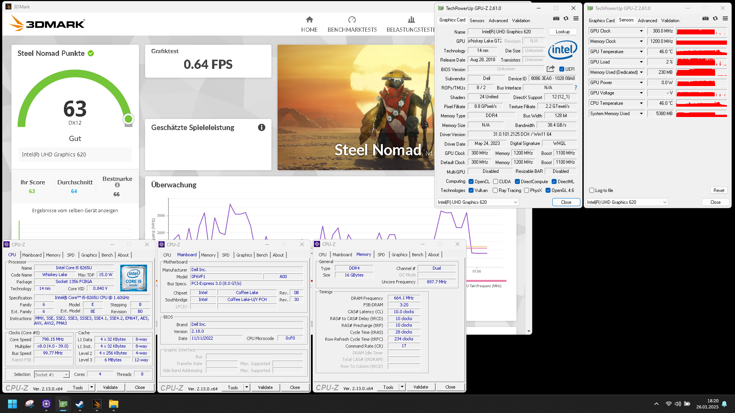This screenshot has width=735, height=413.
Task: Toggle the CUDA checkbox
Action: click(x=495, y=182)
